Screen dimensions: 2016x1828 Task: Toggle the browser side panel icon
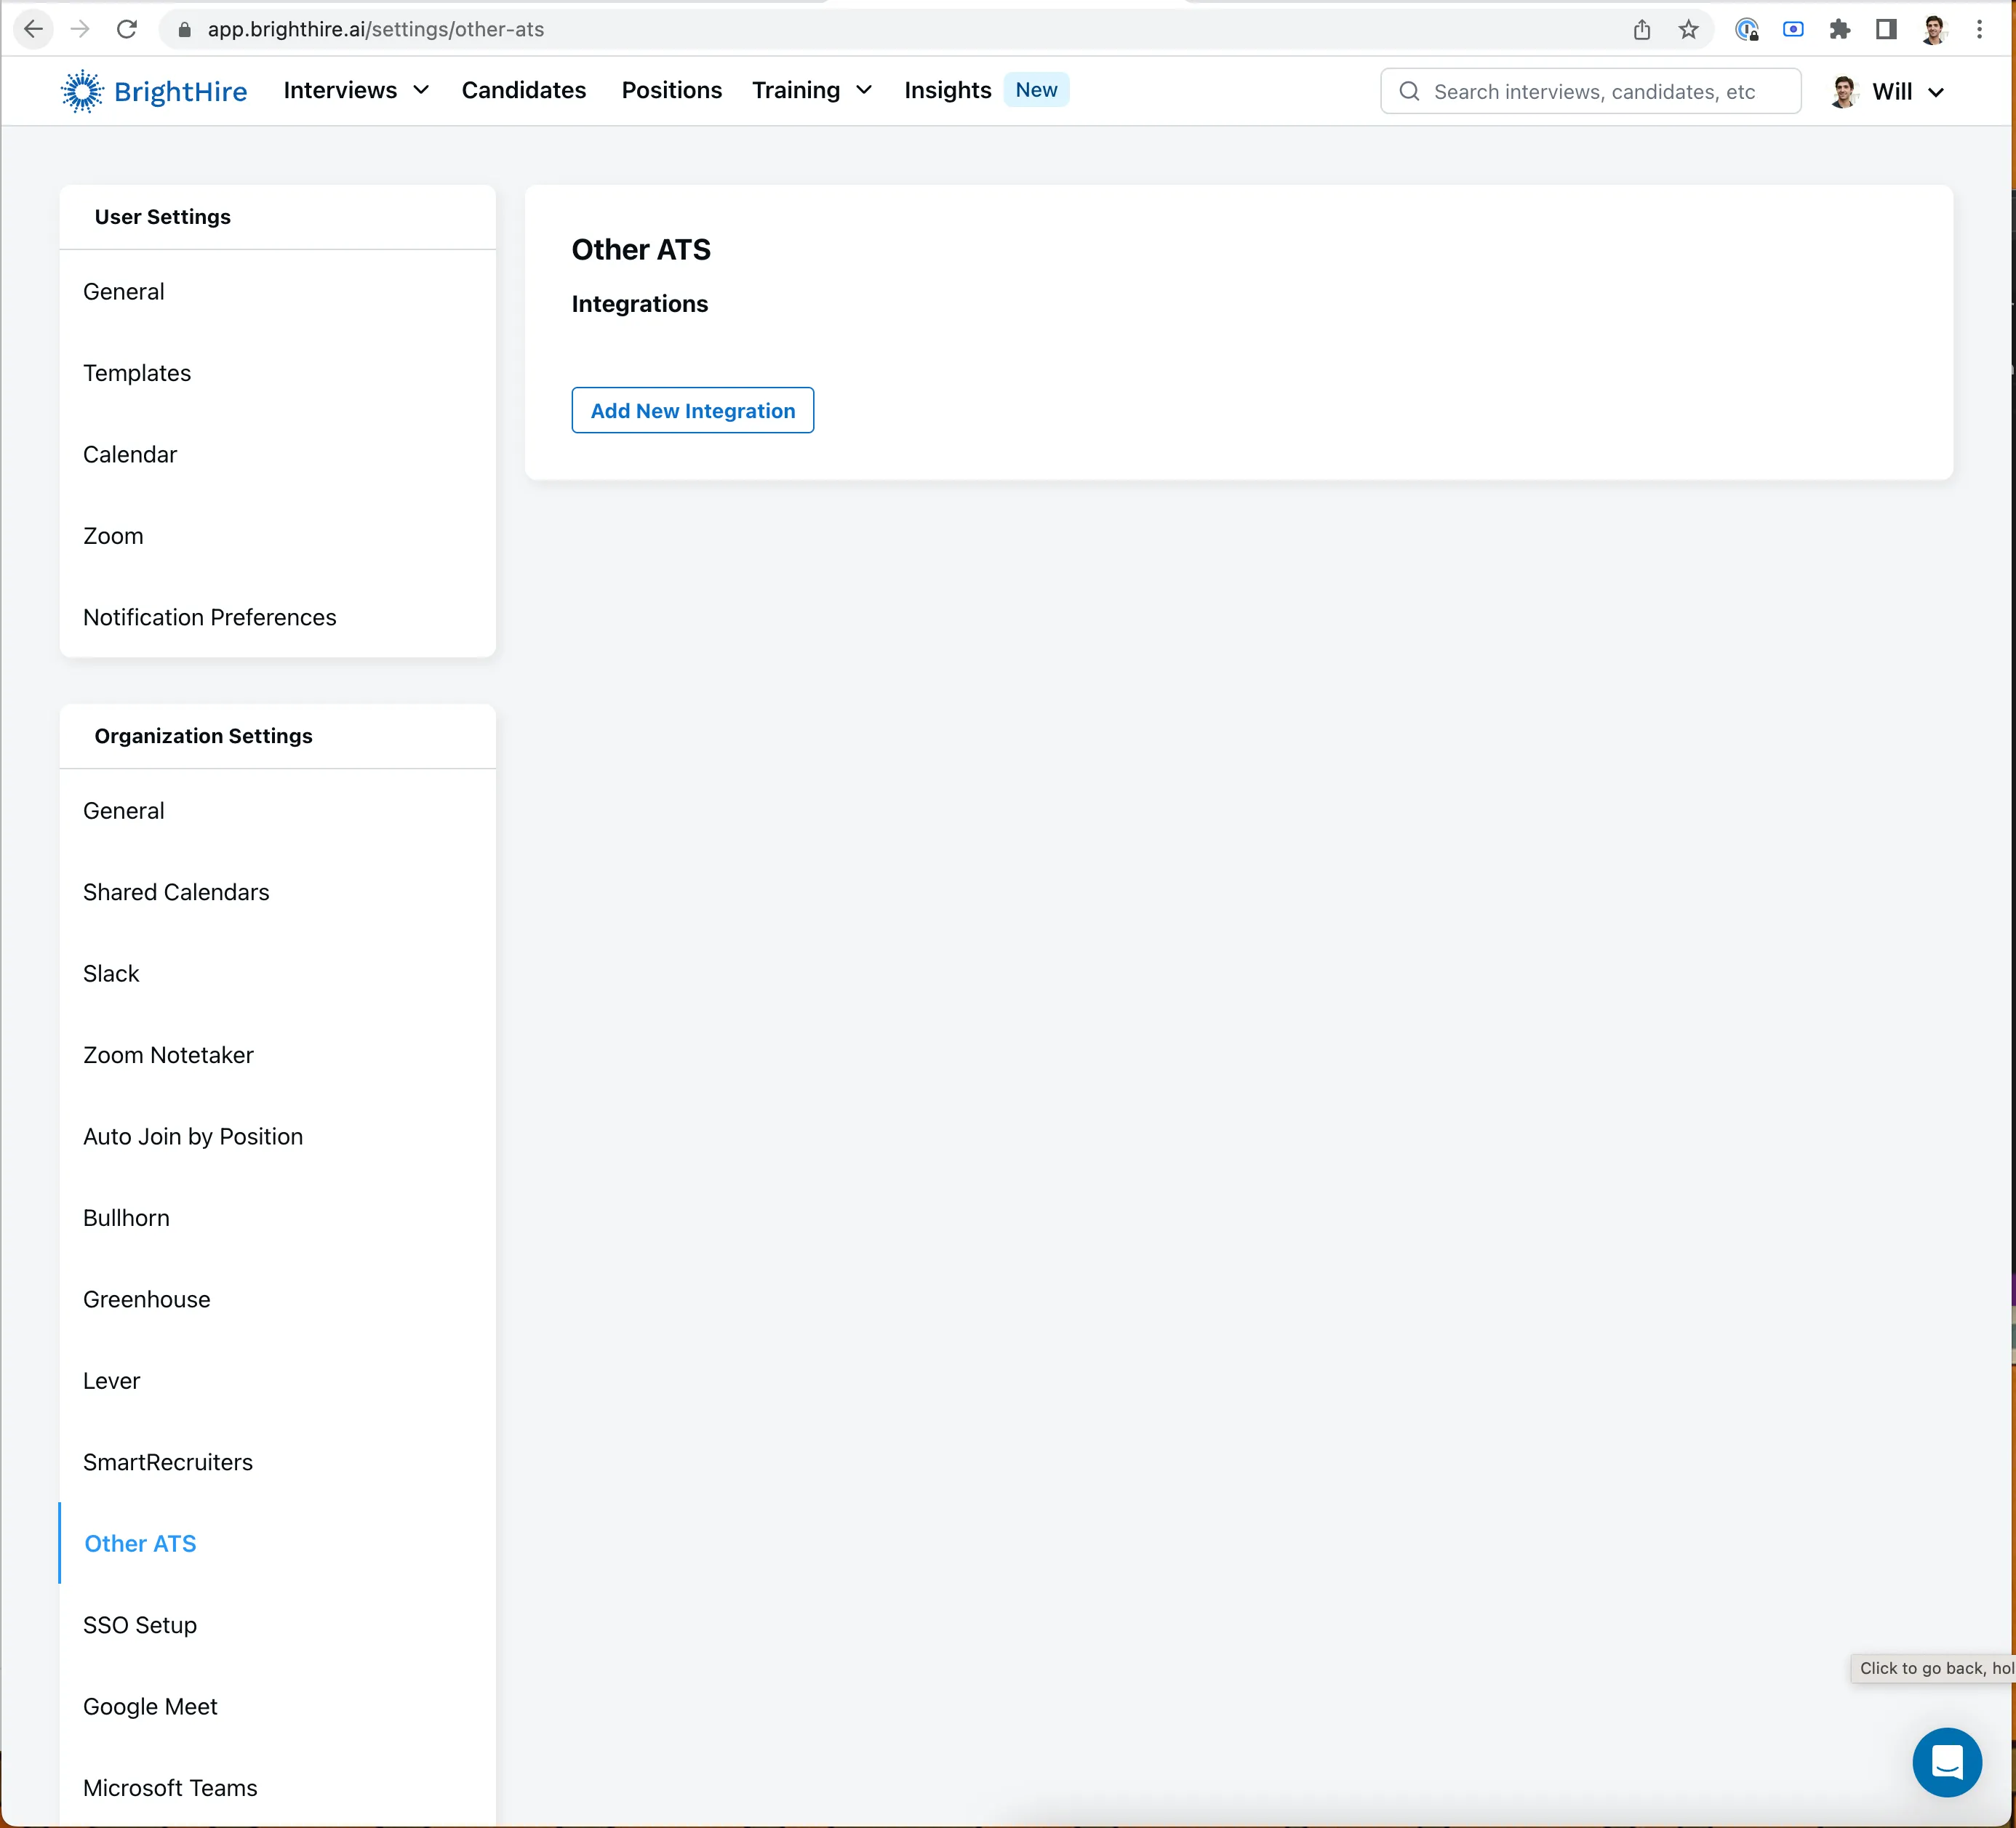(x=1886, y=29)
